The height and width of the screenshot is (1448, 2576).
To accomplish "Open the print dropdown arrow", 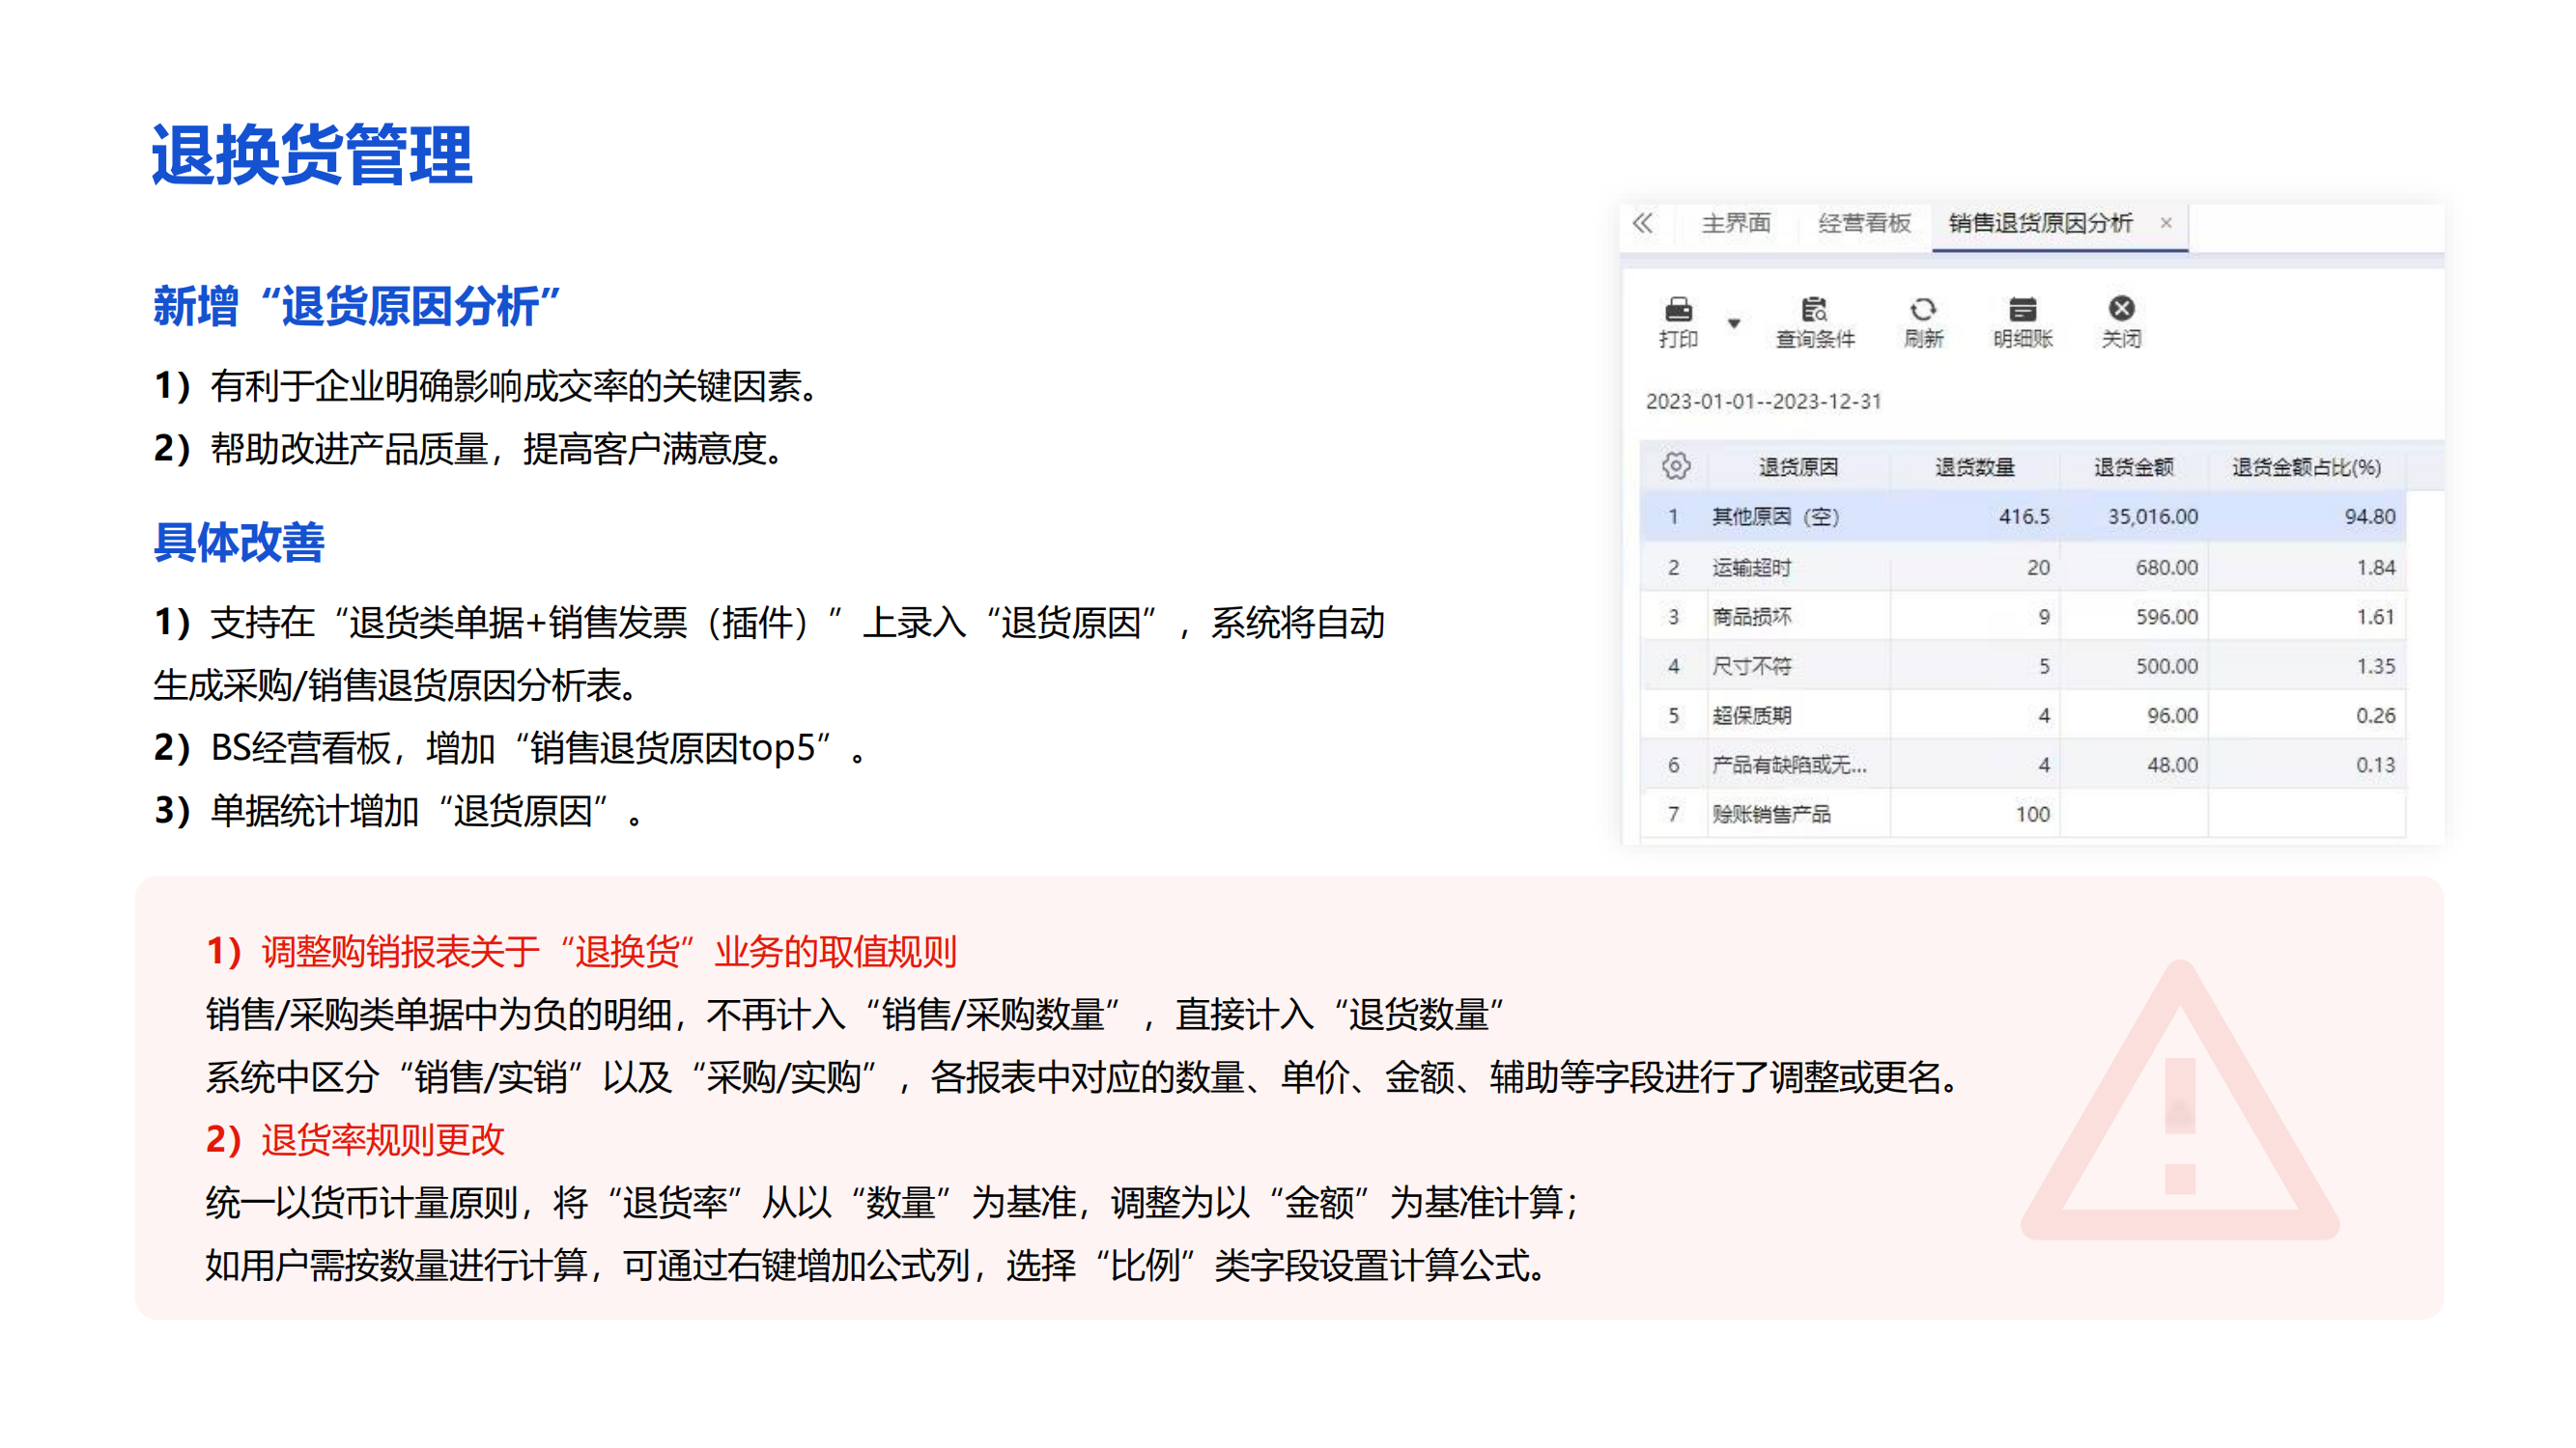I will [x=1734, y=322].
